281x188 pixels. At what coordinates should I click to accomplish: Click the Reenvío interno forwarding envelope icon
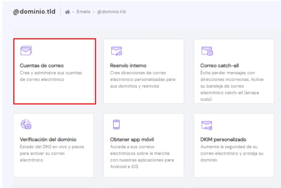point(116,52)
